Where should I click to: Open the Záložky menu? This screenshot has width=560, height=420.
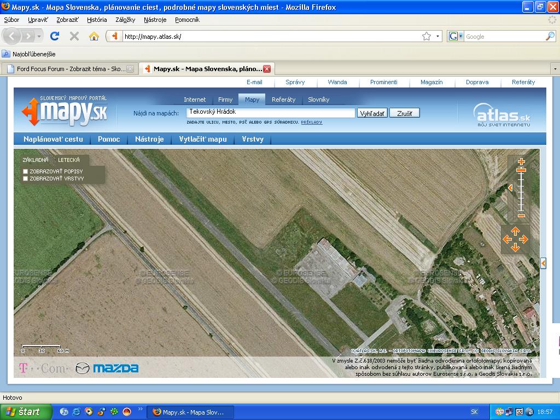[125, 20]
